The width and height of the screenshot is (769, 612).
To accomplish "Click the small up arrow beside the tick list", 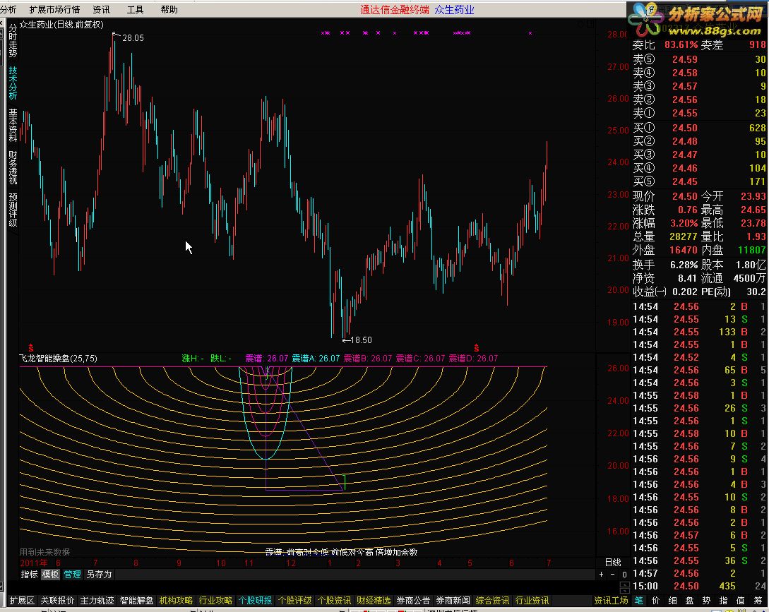I will (625, 584).
